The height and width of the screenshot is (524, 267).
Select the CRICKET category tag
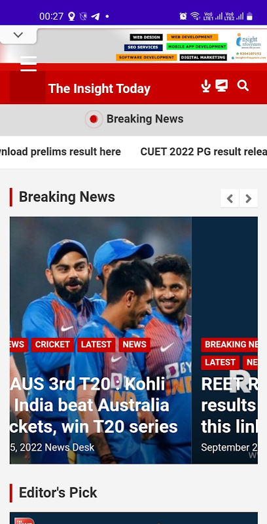coord(52,345)
